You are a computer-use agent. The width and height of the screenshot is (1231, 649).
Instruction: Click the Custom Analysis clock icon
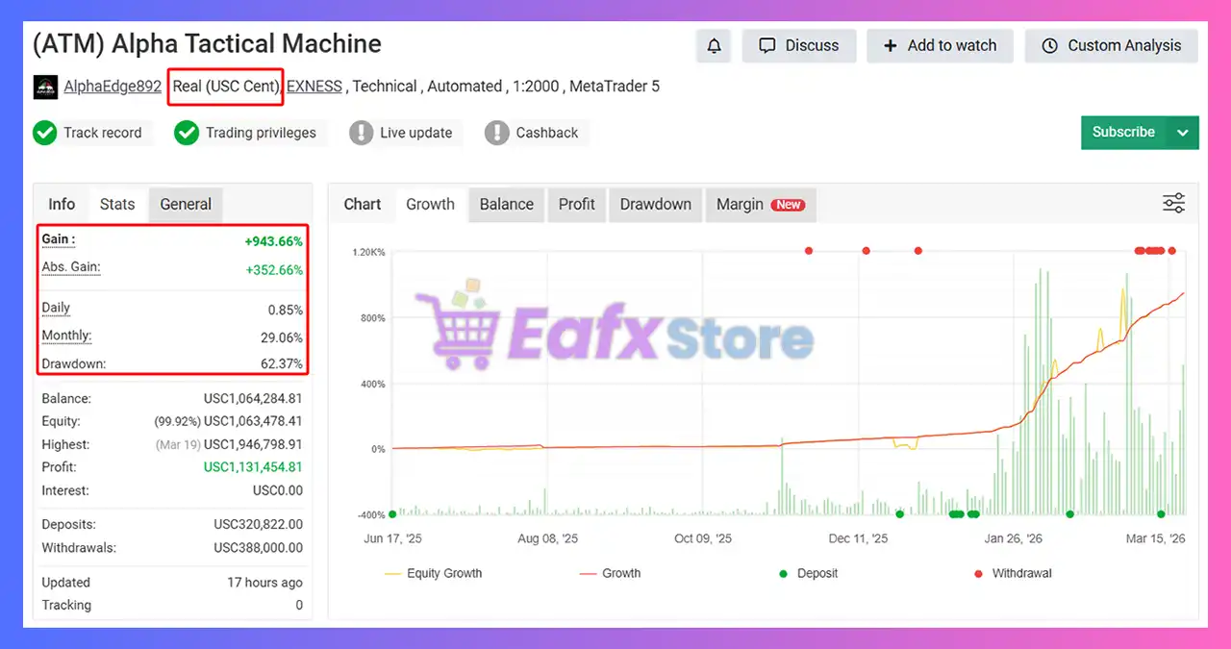tap(1048, 45)
